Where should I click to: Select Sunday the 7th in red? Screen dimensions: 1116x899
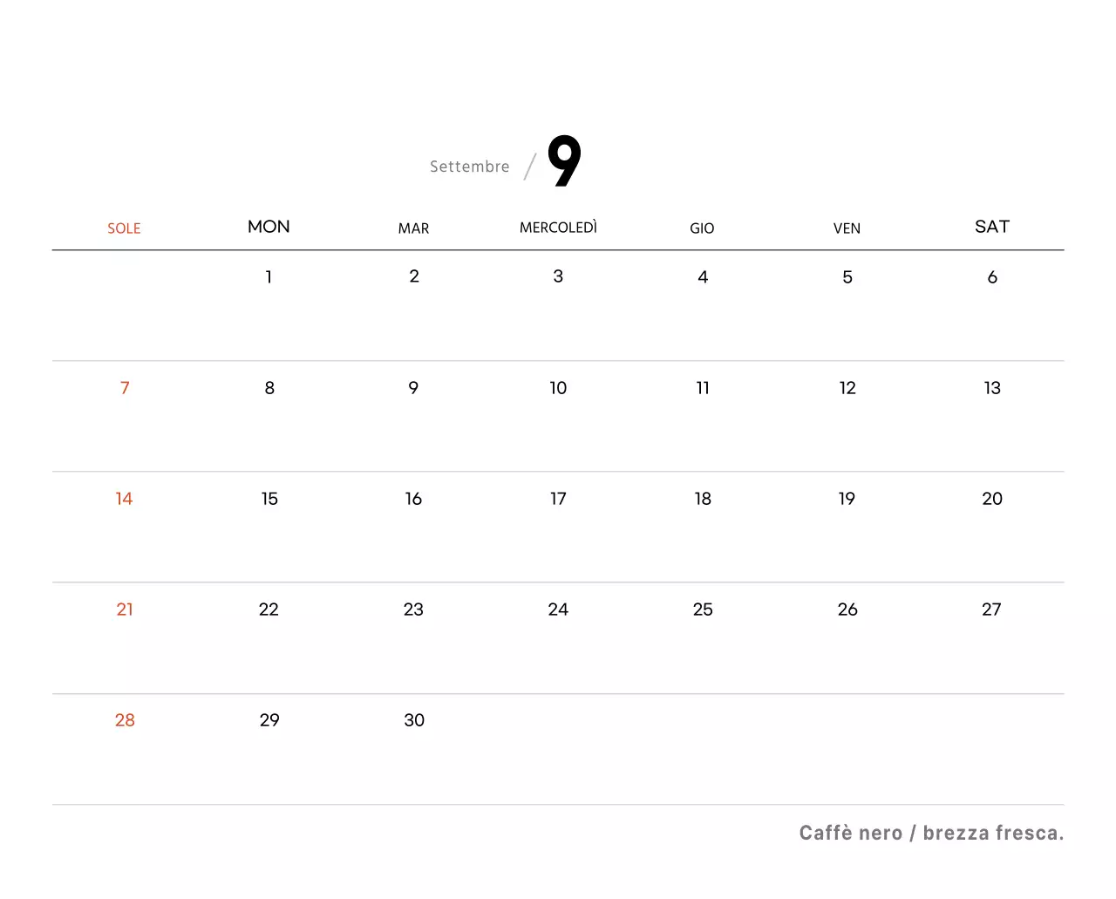tap(125, 388)
